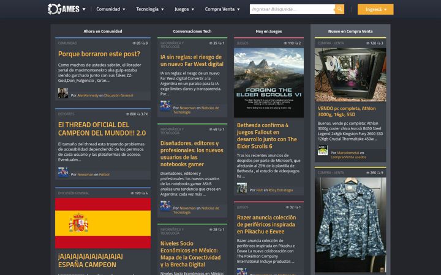
Task: Open the camouflage jacket photo thumbnail
Action: (350, 225)
